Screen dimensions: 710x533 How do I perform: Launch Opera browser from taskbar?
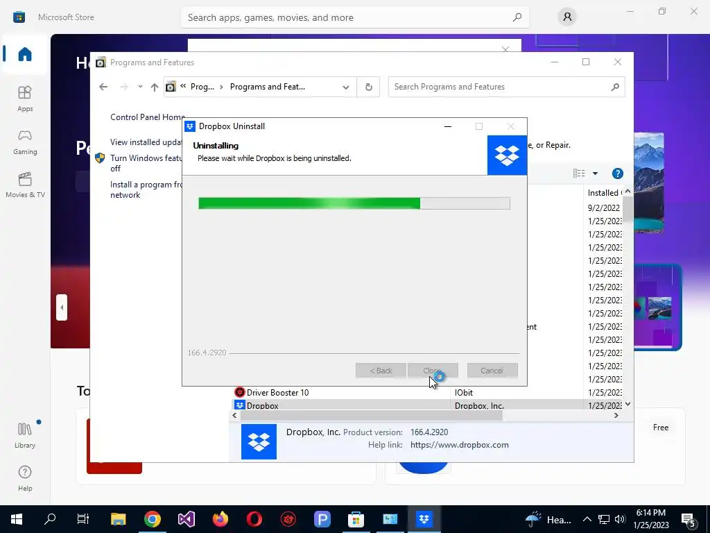[254, 519]
